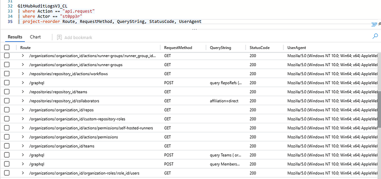Check the custom-repository-roles row checkbox
The height and width of the screenshot is (179, 381).
(x=7, y=119)
